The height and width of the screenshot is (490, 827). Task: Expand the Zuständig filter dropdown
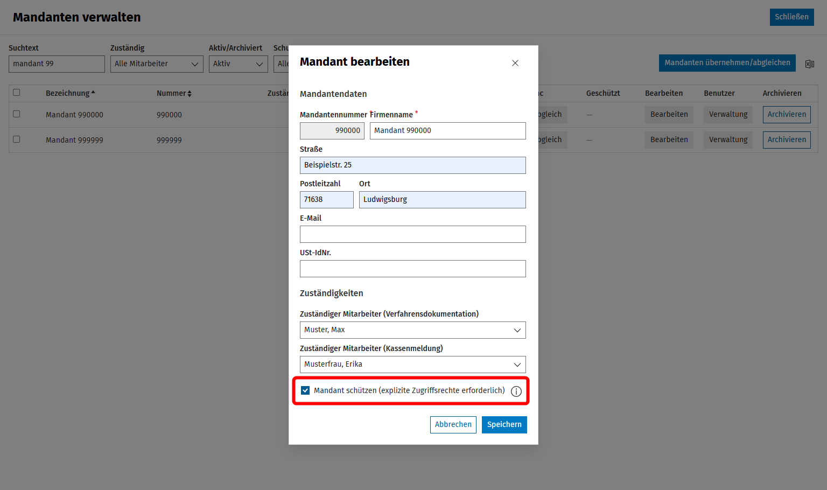coord(157,64)
